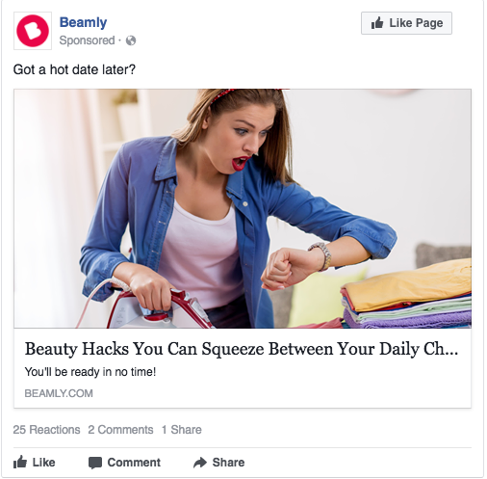
Task: Click the arrow Share icon
Action: 200,463
